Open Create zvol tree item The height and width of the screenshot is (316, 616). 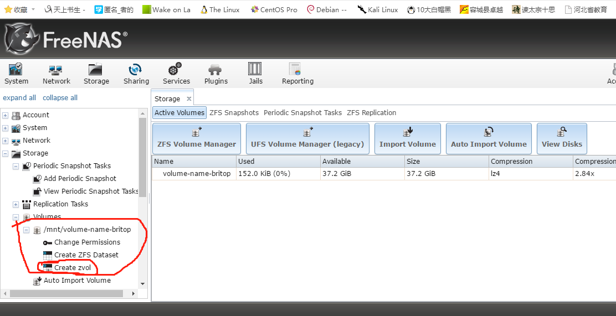(x=73, y=268)
